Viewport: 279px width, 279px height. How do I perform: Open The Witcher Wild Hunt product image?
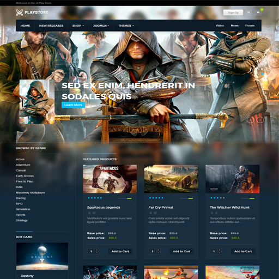[x=233, y=179]
